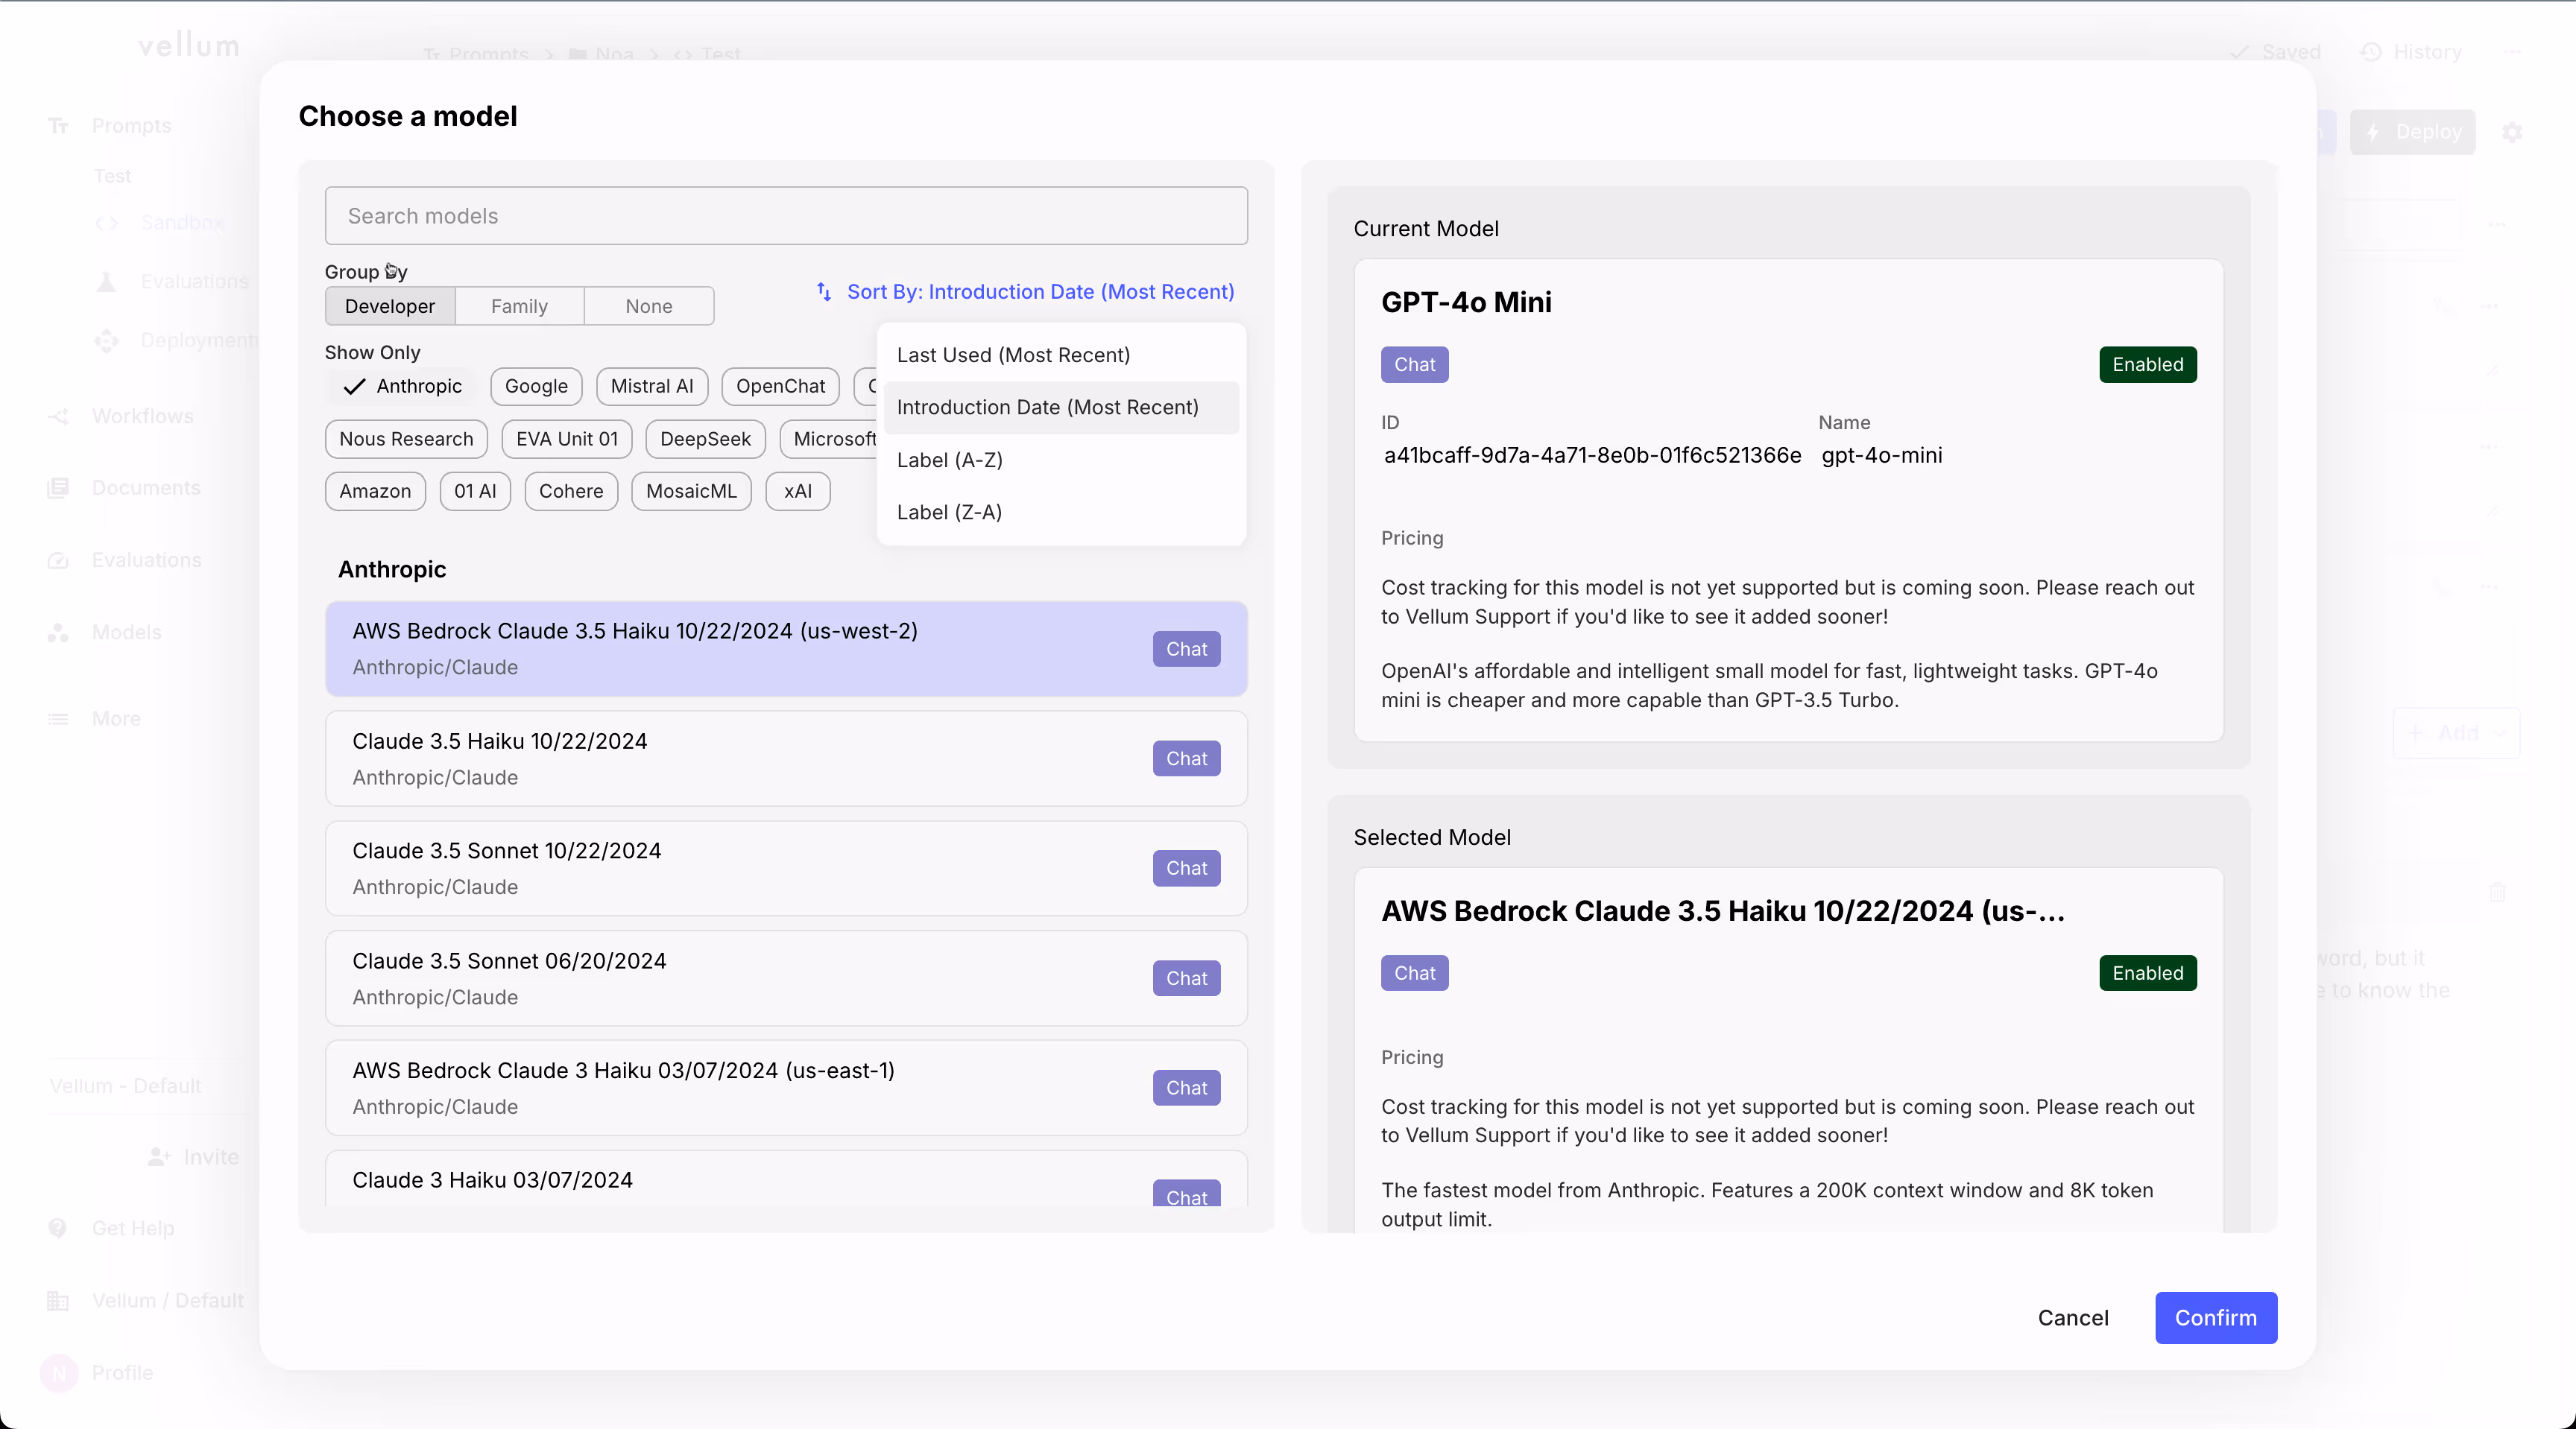Toggle the Google developer filter

click(536, 387)
